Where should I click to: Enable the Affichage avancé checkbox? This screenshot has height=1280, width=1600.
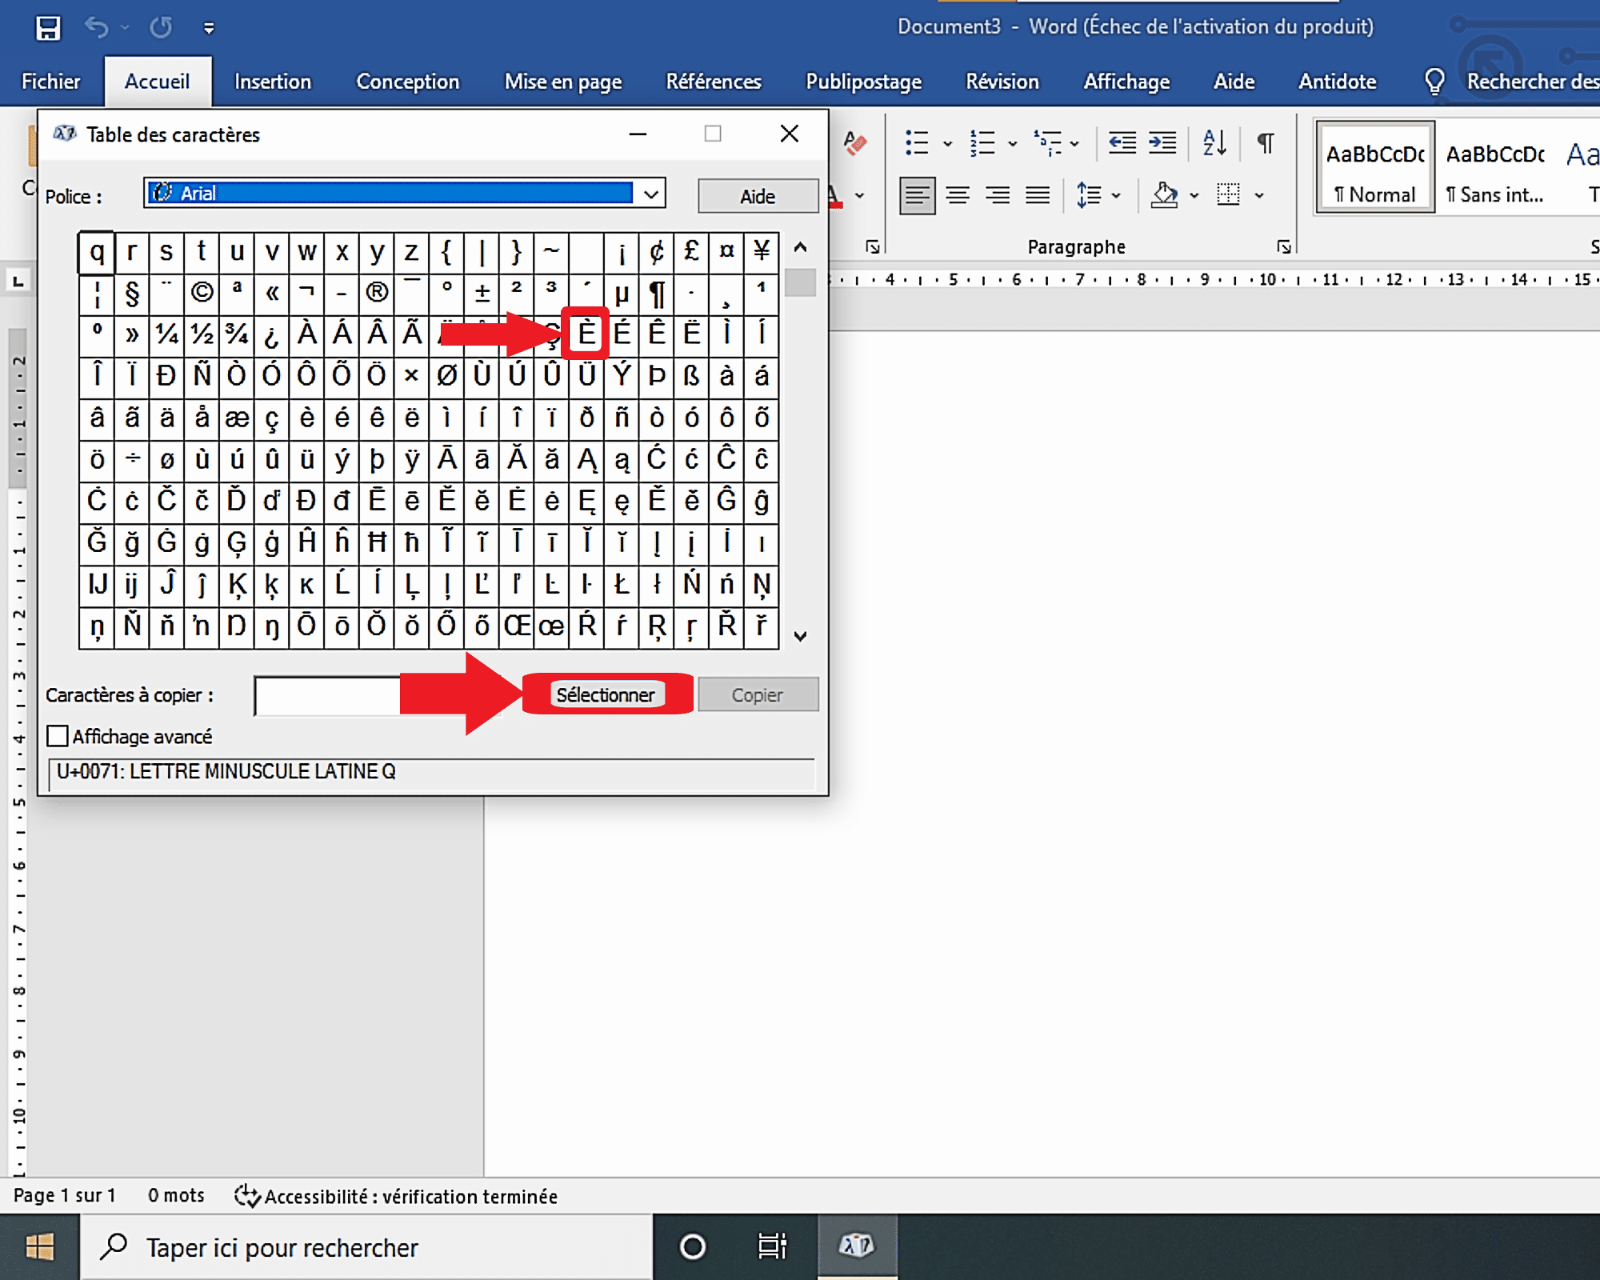click(58, 736)
